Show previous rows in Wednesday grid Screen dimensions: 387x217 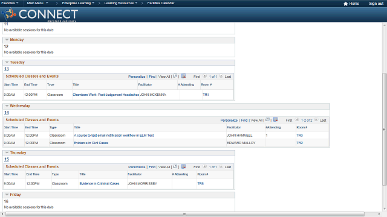tap(297, 119)
